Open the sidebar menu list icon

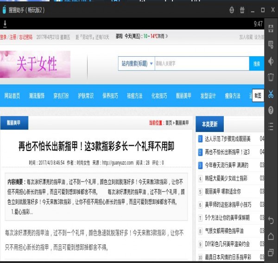(271, 126)
